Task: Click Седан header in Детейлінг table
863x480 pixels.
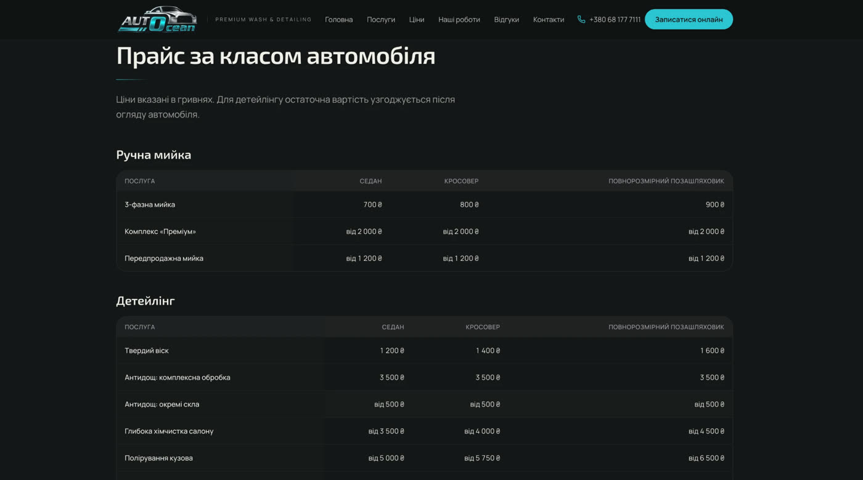Action: pos(393,327)
